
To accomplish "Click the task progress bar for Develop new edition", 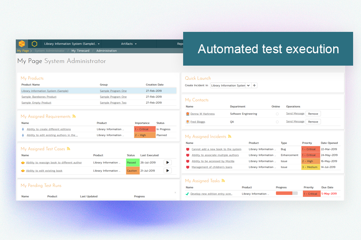I will (287, 193).
